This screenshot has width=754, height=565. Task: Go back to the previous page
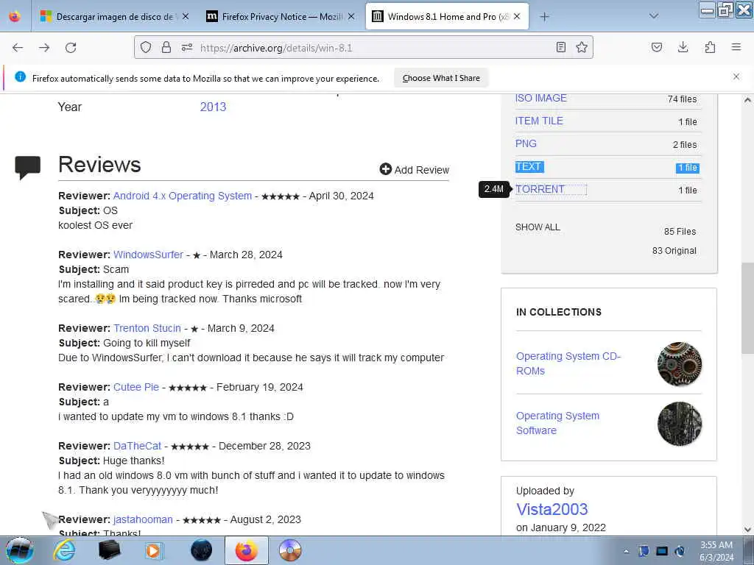[x=18, y=48]
